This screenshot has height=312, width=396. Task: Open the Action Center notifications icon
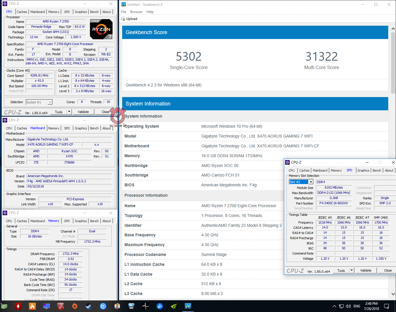pyautogui.click(x=386, y=306)
